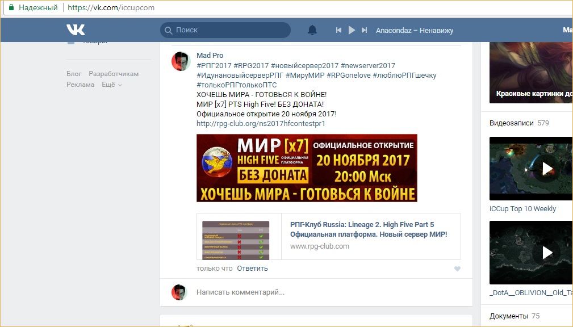573x327 pixels.
Task: Open notifications bell icon
Action: tap(312, 30)
